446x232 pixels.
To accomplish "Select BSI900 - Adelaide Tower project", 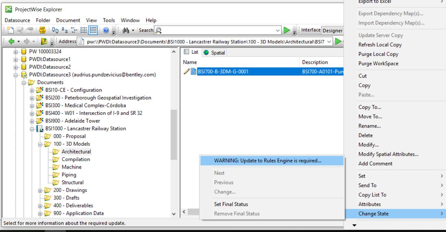I will (73, 121).
